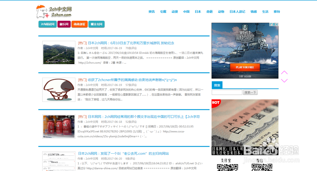This screenshot has width=317, height=171.
Task: Open the mushroom cartoon article thumbnail
Action: click(59, 90)
